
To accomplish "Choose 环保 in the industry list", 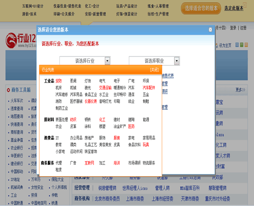I will [146, 81].
